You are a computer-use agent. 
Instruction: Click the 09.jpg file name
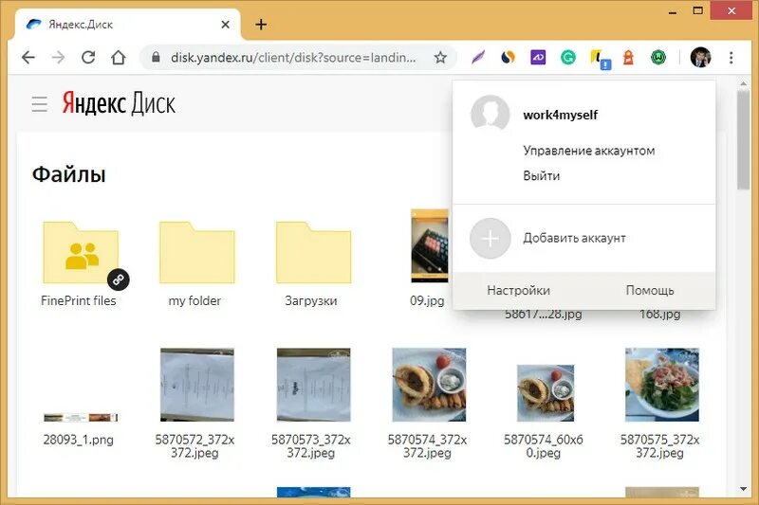pos(427,300)
